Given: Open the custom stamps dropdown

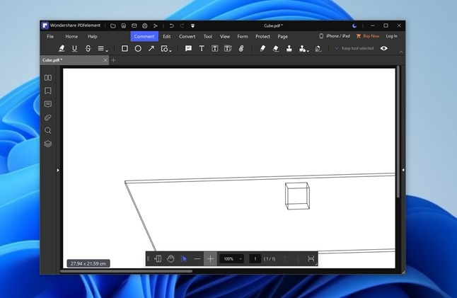Looking at the screenshot, I should (x=303, y=49).
